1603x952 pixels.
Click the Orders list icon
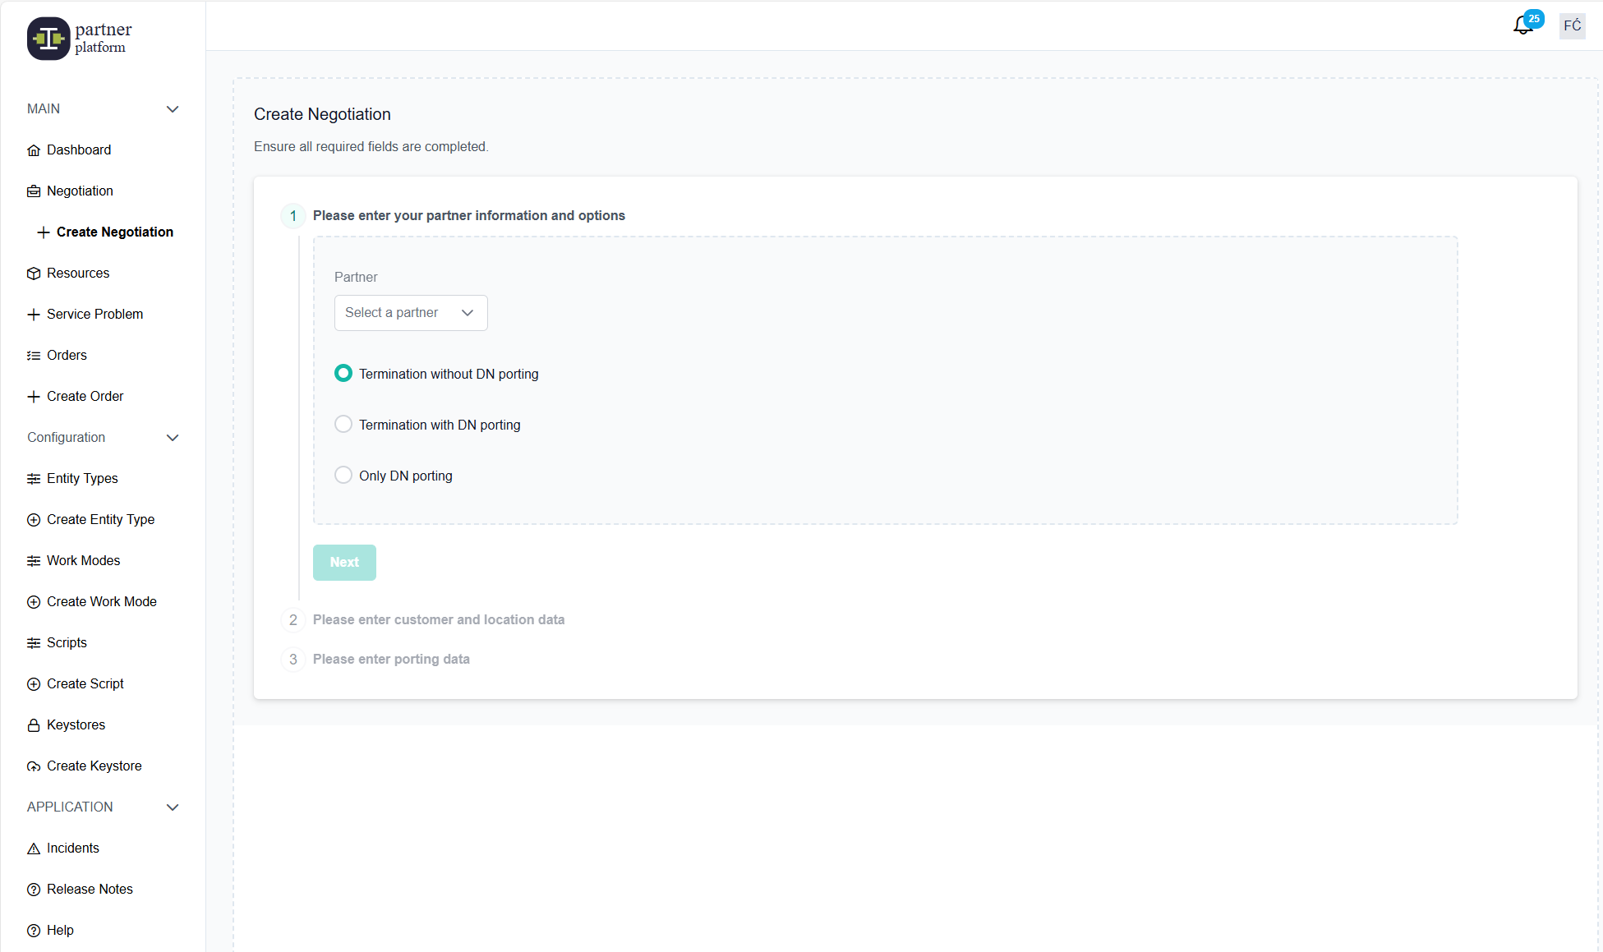34,356
